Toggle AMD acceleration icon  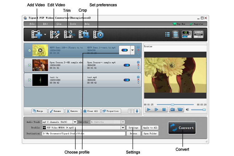[x=198, y=35]
